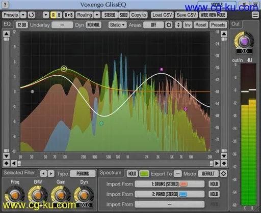
Task: Click the Freq knob
Action: (15, 195)
